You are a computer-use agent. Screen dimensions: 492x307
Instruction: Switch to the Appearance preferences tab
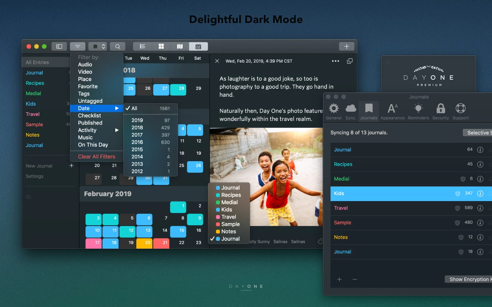(x=392, y=111)
